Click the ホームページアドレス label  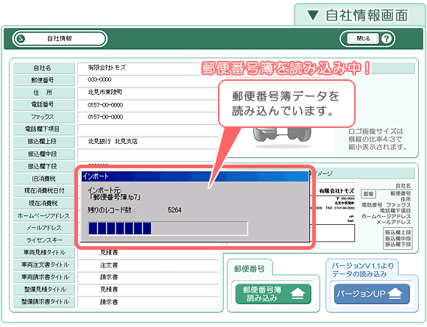click(44, 216)
